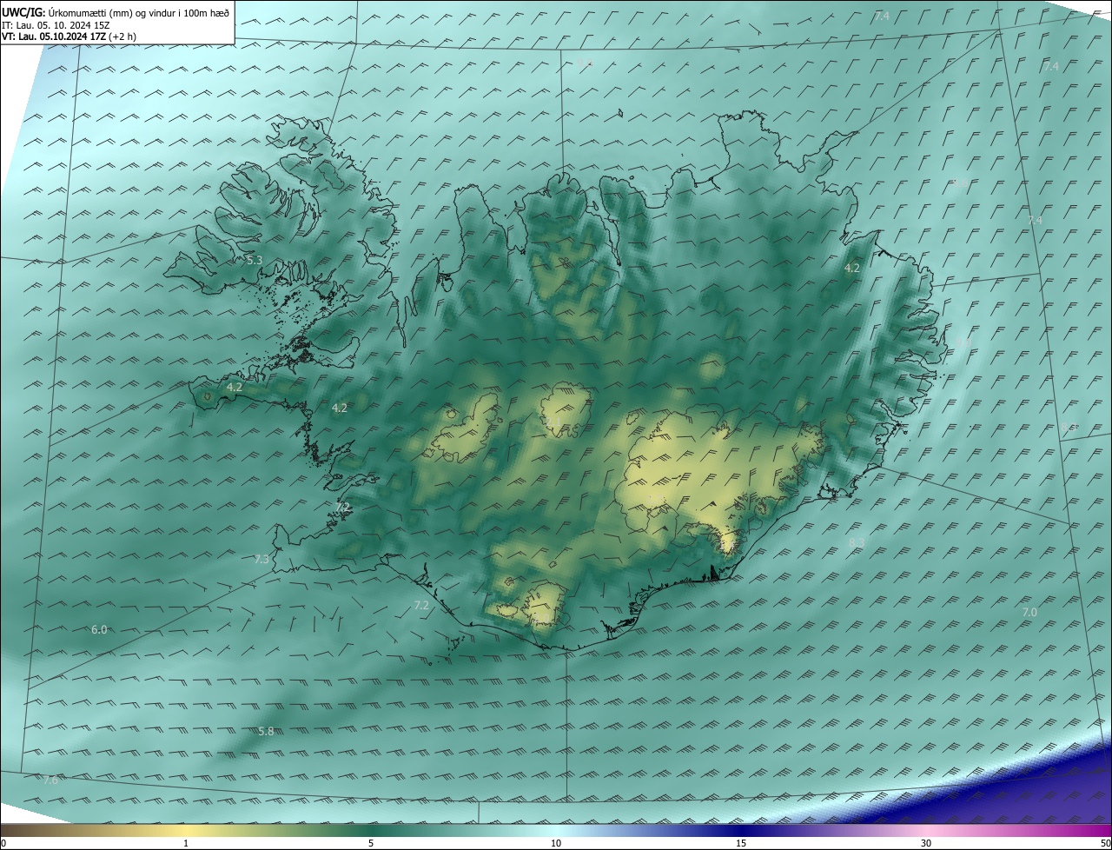Click the 7.3 value label on the map
Viewport: 1112px width, 850px height.
click(x=261, y=559)
